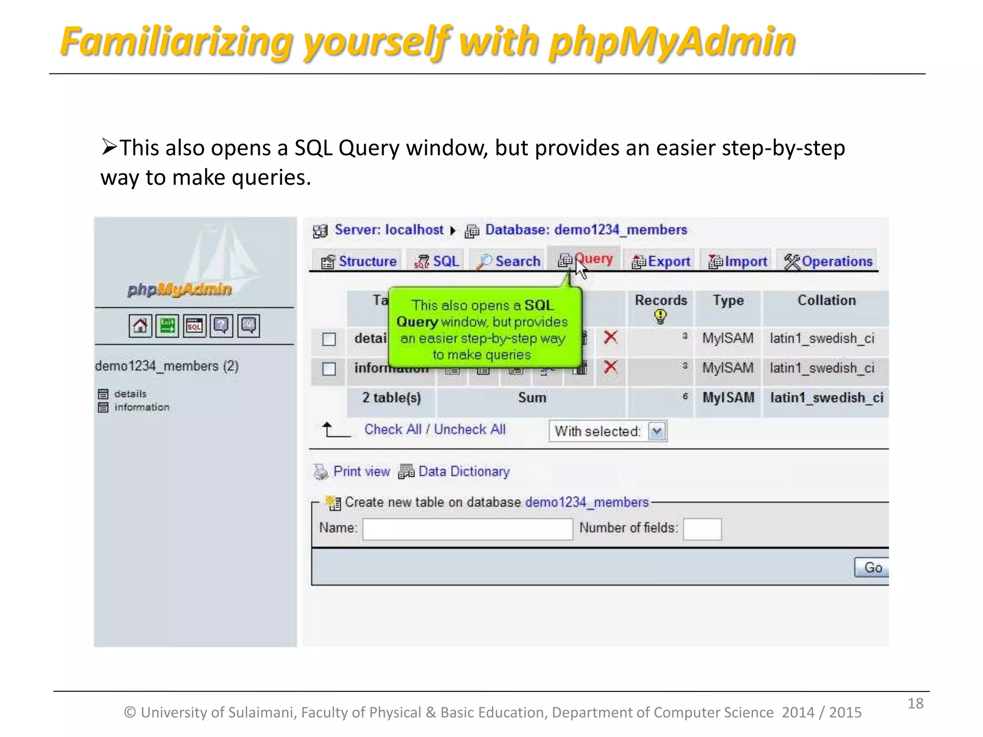Click the database icon beside Database label
This screenshot has height=737, width=983.
coord(472,231)
